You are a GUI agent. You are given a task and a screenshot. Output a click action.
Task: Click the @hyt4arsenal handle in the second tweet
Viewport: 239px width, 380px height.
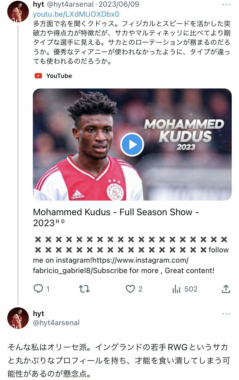pyautogui.click(x=56, y=323)
